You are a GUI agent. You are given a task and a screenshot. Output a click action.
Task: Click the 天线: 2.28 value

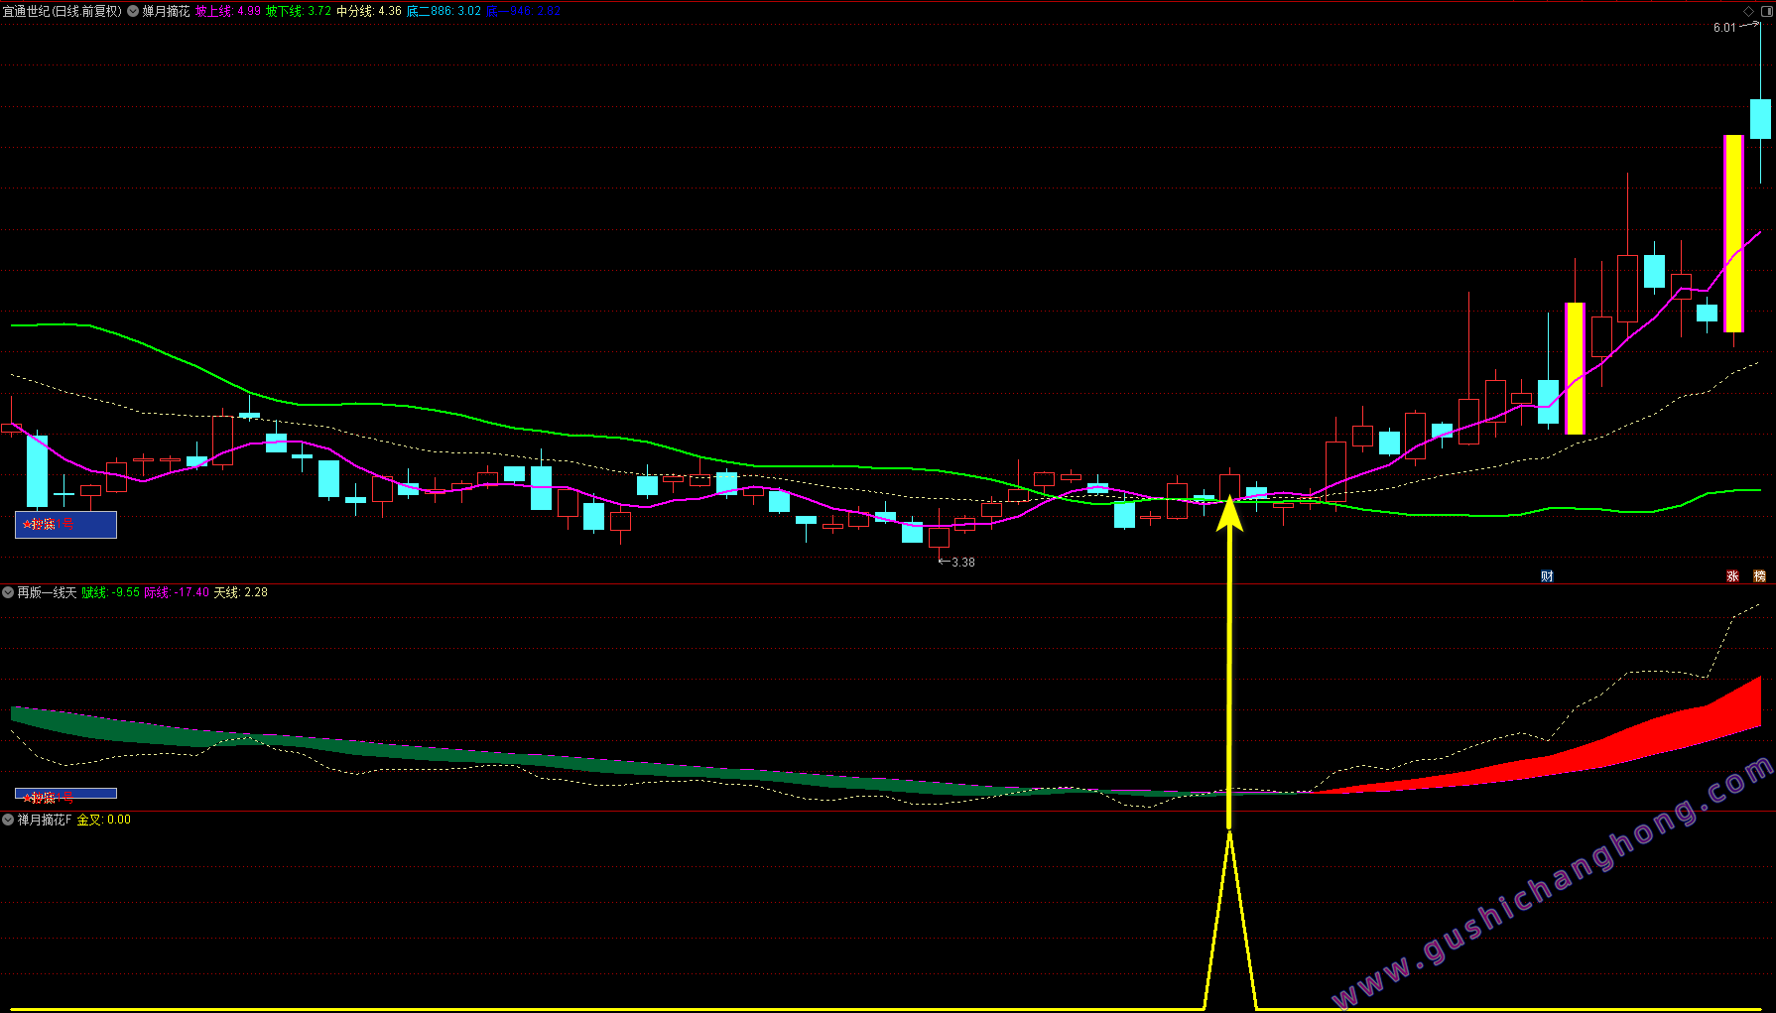pos(241,592)
